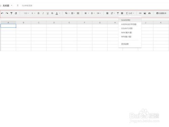The image size is (169, 127).
Task: Toggle underline formatting
Action: point(48,13)
